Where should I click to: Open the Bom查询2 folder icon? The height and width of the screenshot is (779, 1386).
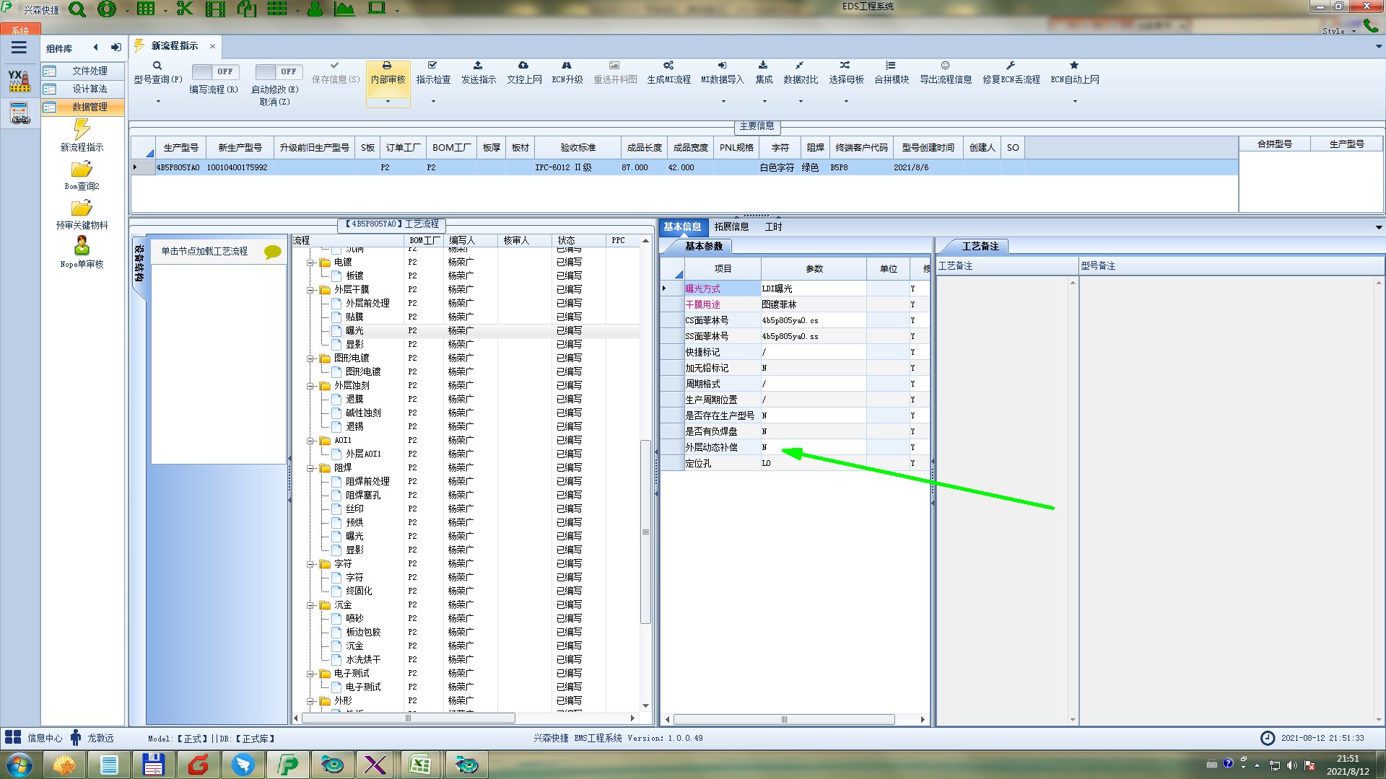[82, 170]
